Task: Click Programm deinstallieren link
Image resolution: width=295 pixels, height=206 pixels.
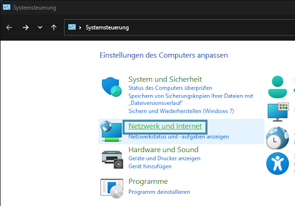Action: click(159, 192)
